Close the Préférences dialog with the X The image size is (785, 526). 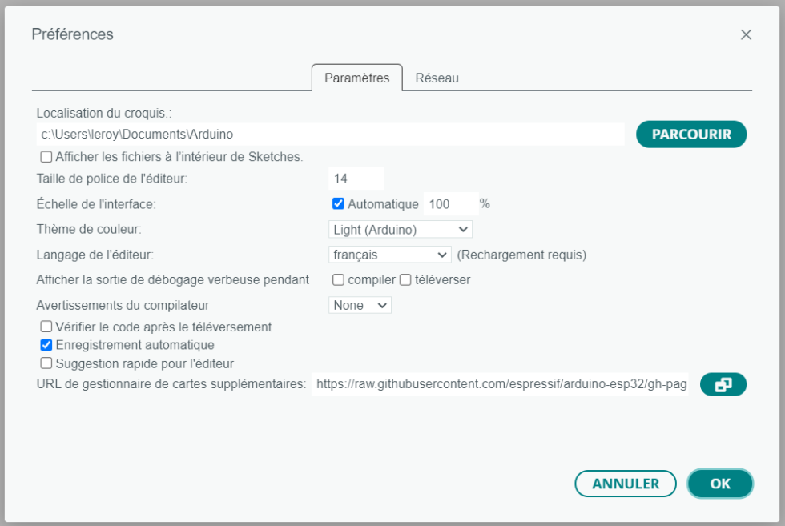click(x=746, y=34)
